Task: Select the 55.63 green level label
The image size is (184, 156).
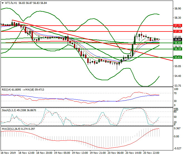Action: pyautogui.click(x=178, y=57)
